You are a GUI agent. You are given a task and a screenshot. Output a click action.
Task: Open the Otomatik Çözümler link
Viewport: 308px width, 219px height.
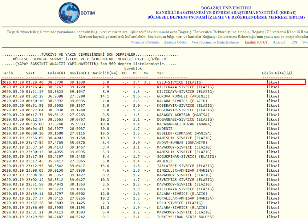(x=145, y=42)
